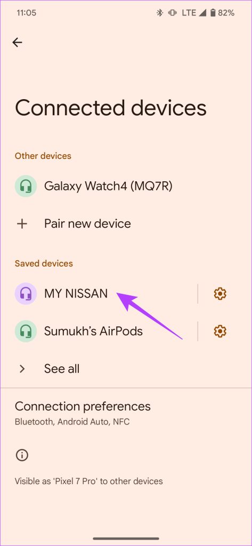The height and width of the screenshot is (546, 252).
Task: Tap the back arrow icon
Action: [x=17, y=43]
